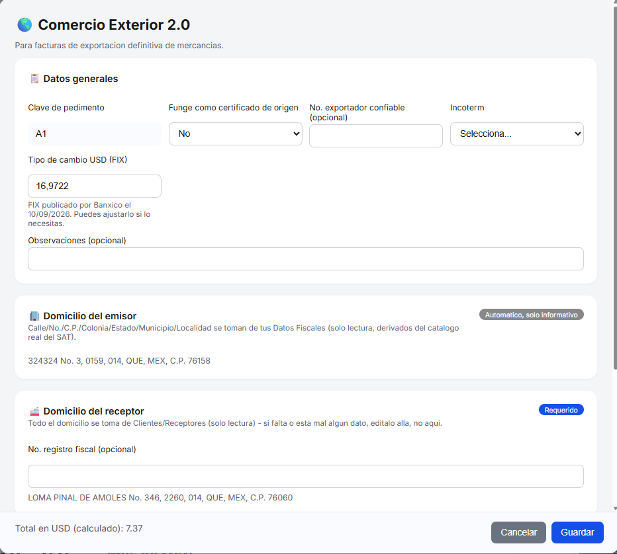Click the clipboard icon next to Datos generales
Screen dimensions: 617x554
[x=34, y=79]
